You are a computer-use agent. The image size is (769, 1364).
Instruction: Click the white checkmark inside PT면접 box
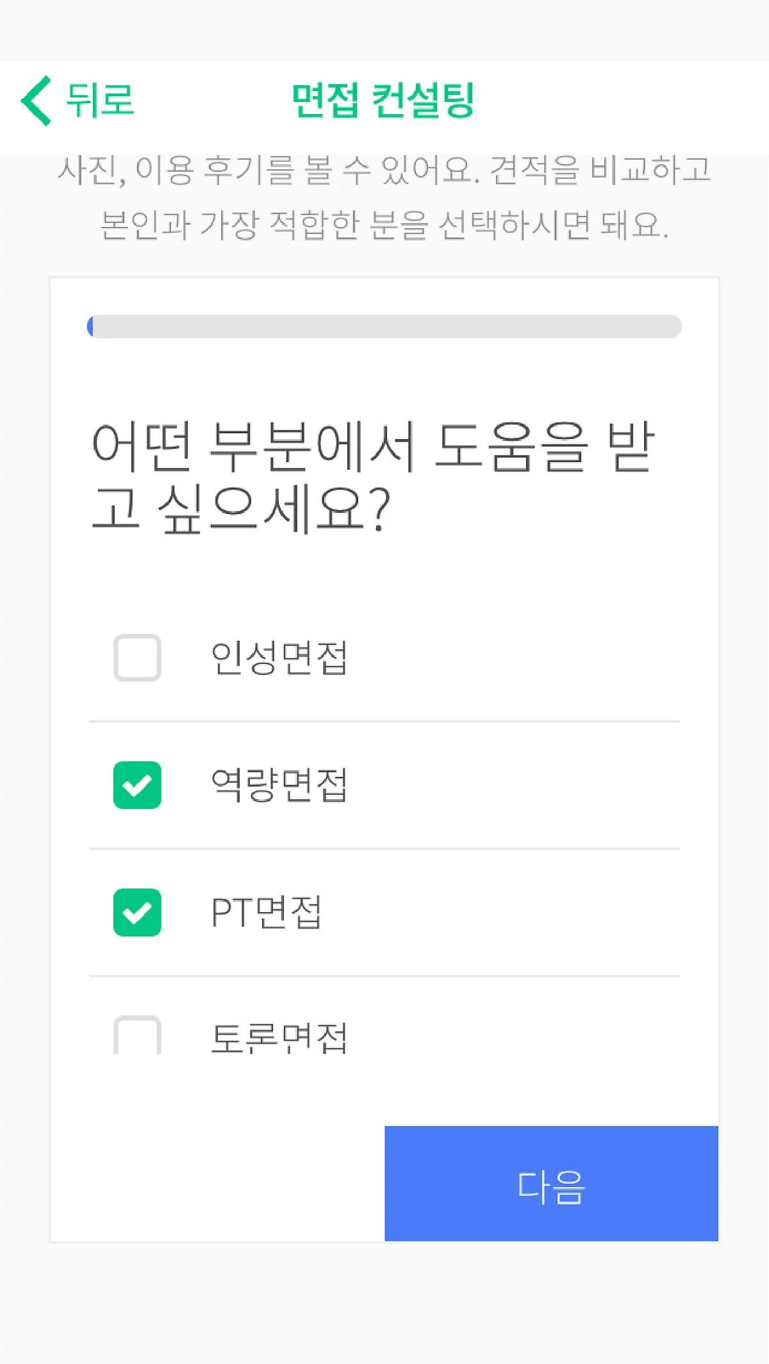pos(137,912)
